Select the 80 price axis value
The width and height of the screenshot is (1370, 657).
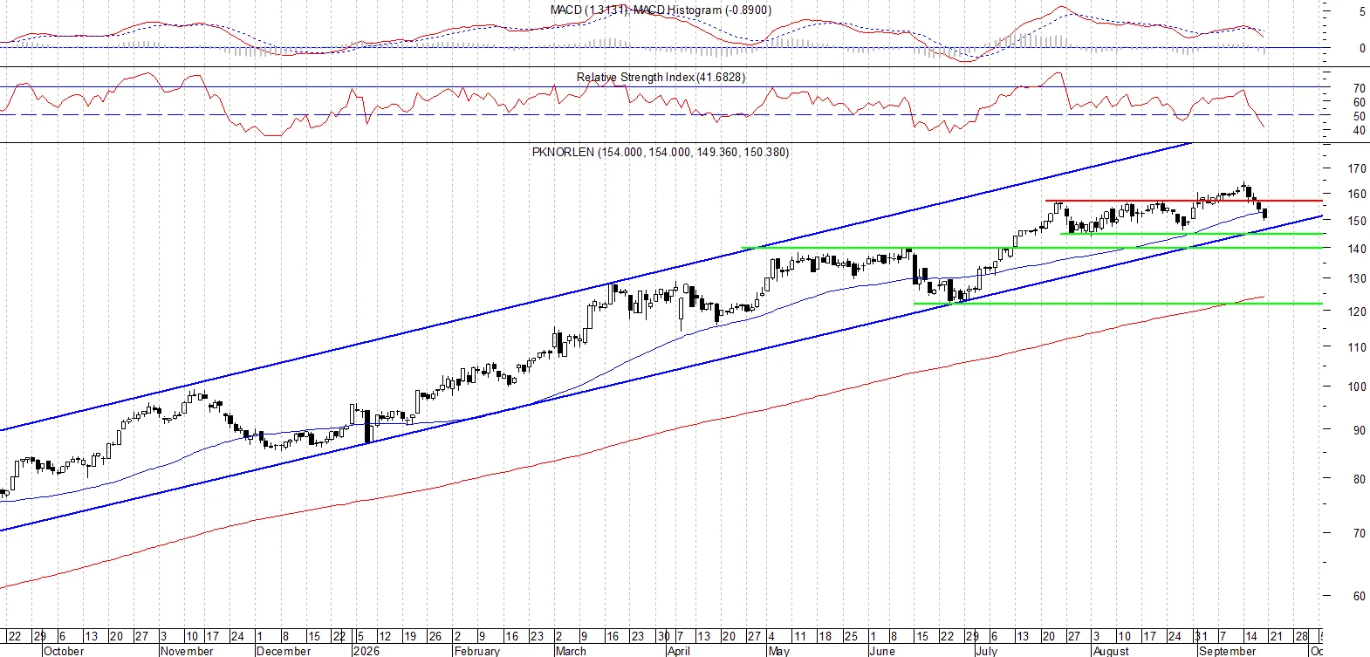pyautogui.click(x=1360, y=479)
